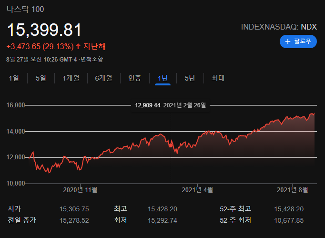Click the 10,000 y-axis label

pyautogui.click(x=16, y=184)
